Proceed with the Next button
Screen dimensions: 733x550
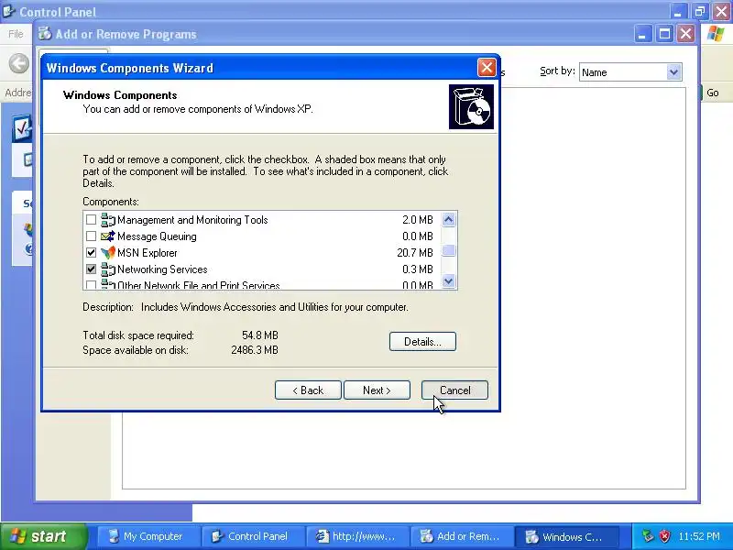coord(377,390)
